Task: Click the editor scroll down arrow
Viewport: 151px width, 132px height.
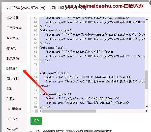Action: tap(147, 107)
